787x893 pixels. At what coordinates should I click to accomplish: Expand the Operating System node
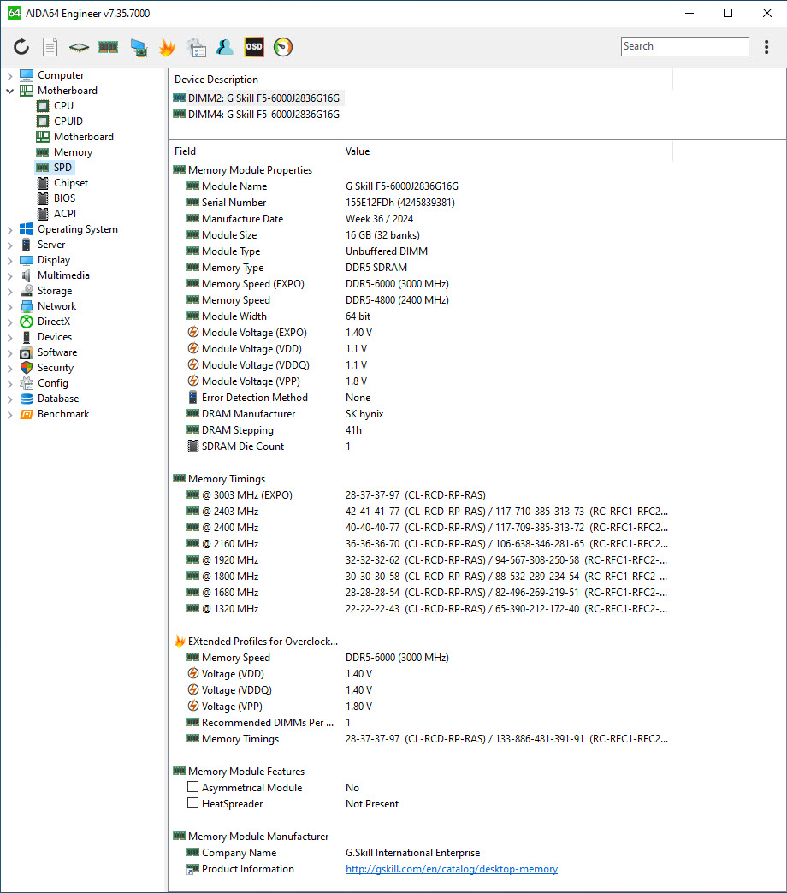tap(9, 229)
